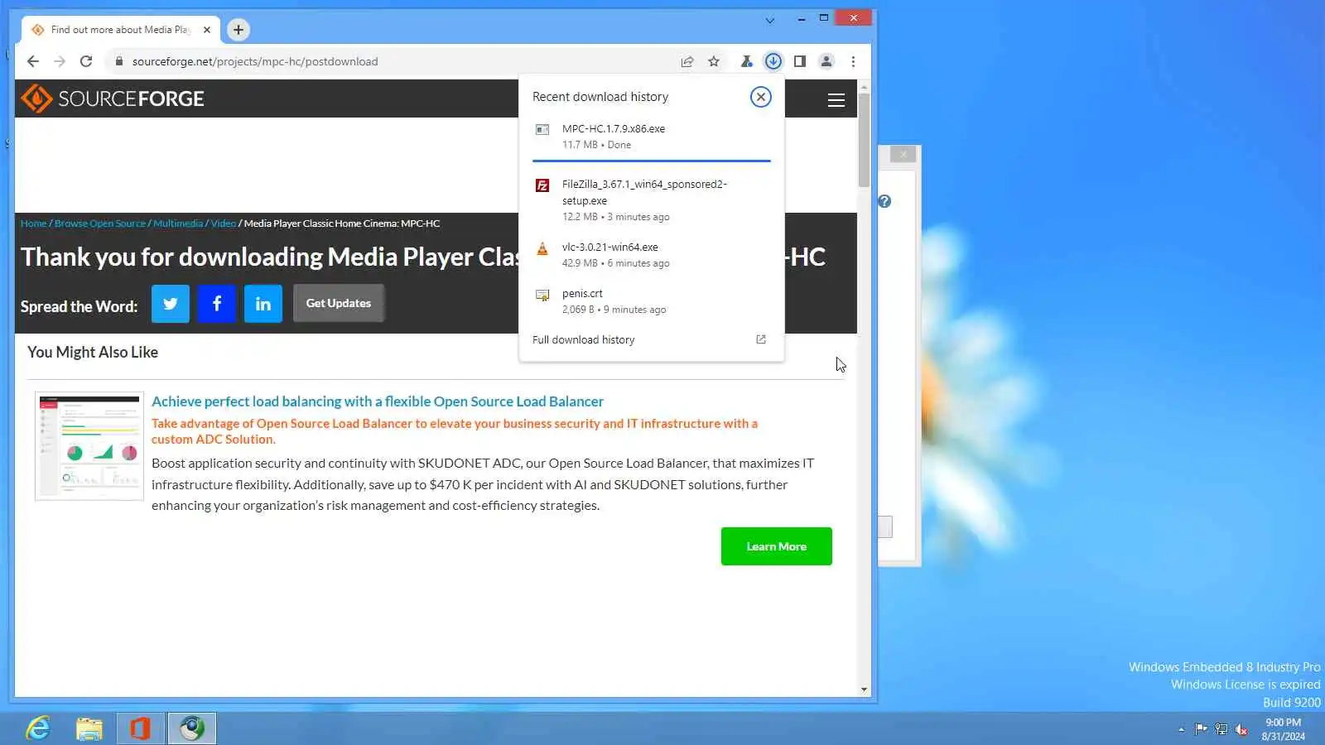Click the Get Updates button
The width and height of the screenshot is (1325, 745).
(x=339, y=303)
